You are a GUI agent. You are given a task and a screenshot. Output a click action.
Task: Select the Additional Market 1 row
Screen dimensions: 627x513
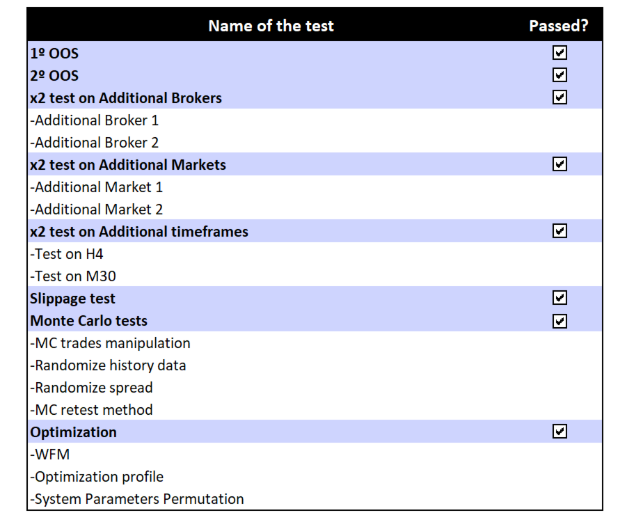point(97,187)
